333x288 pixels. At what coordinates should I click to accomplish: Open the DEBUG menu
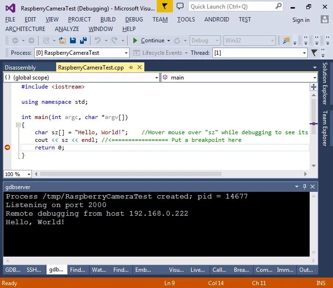coord(134,20)
